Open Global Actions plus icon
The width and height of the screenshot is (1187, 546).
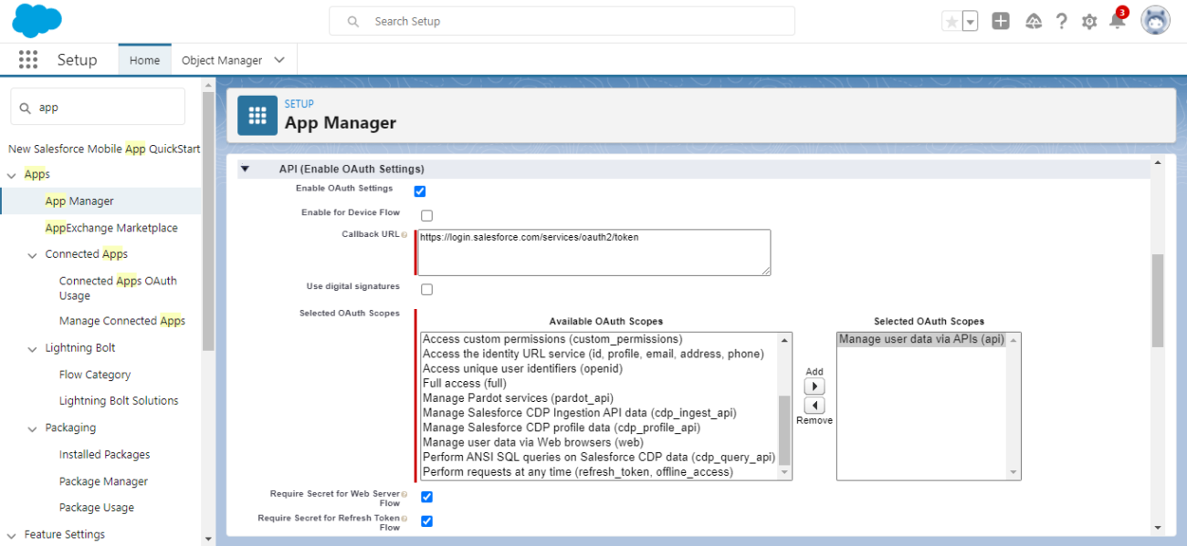click(1001, 22)
